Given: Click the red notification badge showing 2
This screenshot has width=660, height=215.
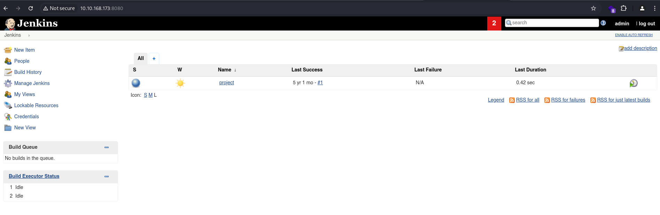Looking at the screenshot, I should (494, 23).
